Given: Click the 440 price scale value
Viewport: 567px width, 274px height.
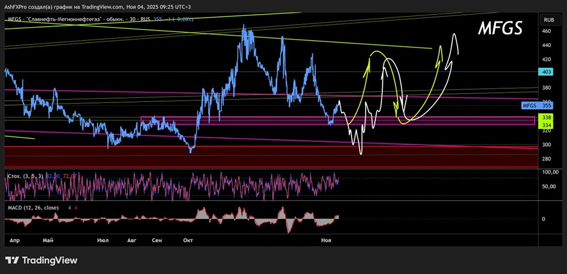Looking at the screenshot, I should pos(547,45).
